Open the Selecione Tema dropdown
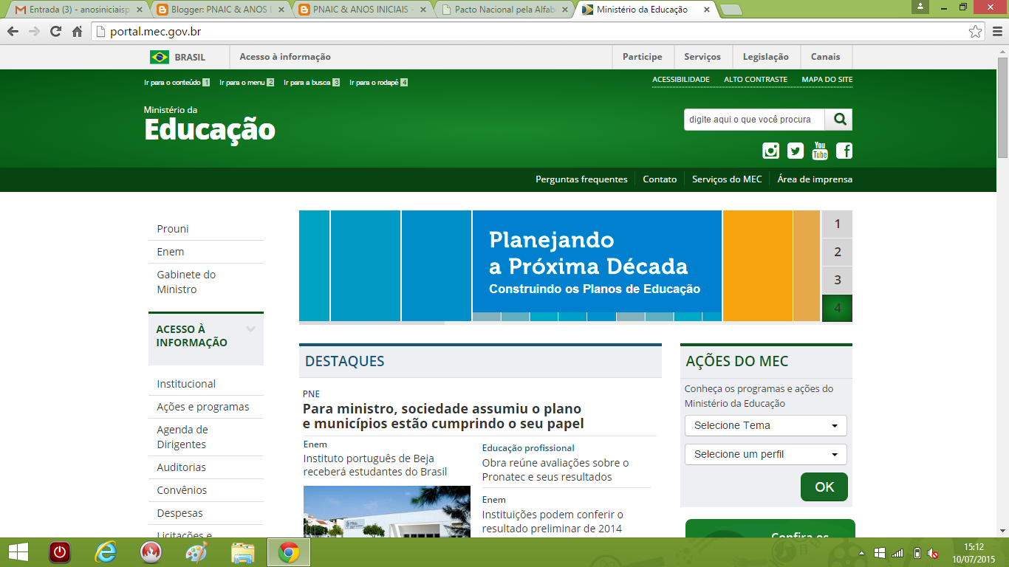The height and width of the screenshot is (567, 1009). [x=766, y=425]
